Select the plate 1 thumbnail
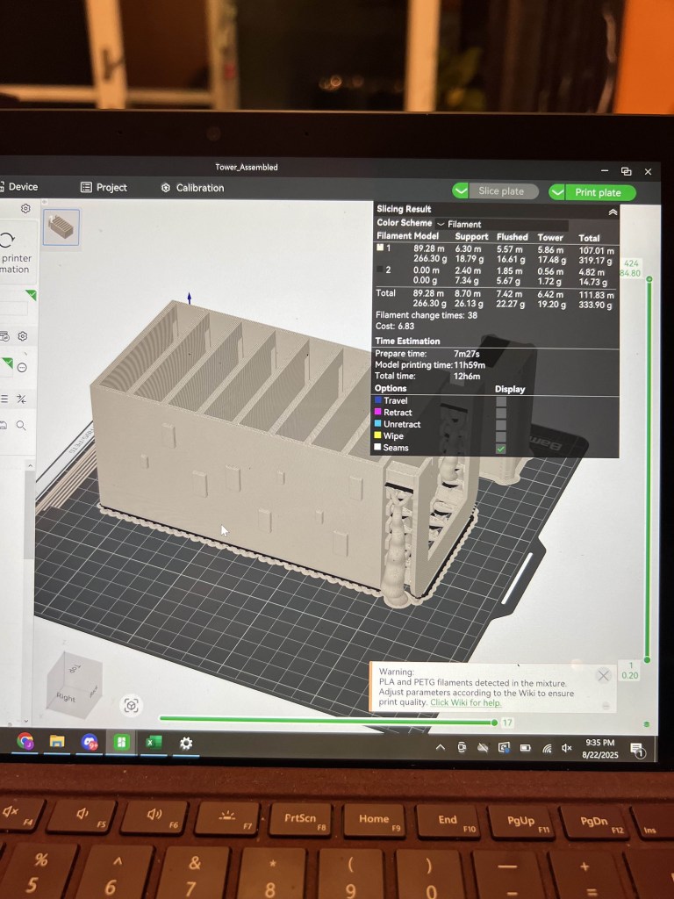Image resolution: width=674 pixels, height=899 pixels. point(61,227)
